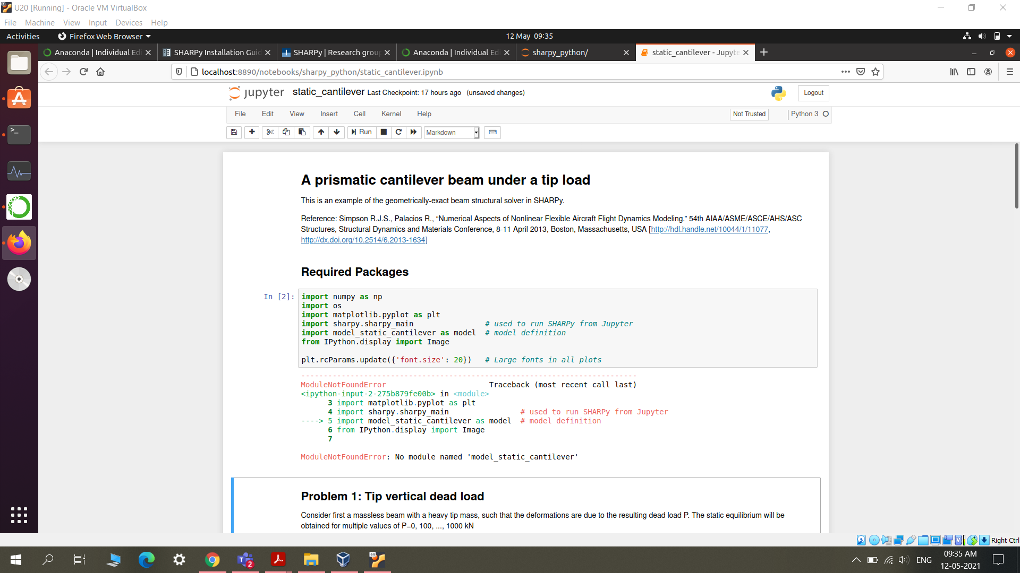Viewport: 1020px width, 573px height.
Task: Open Firefox hamburger menu
Action: pos(1010,72)
